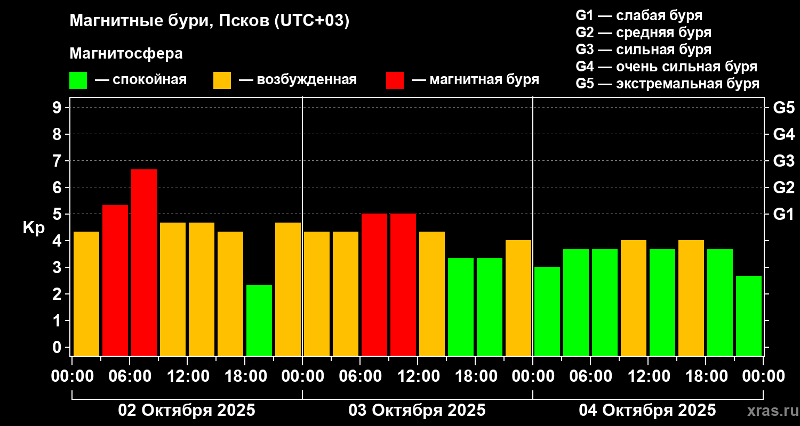Click the "06:00" time label of 04 Октября

point(590,376)
